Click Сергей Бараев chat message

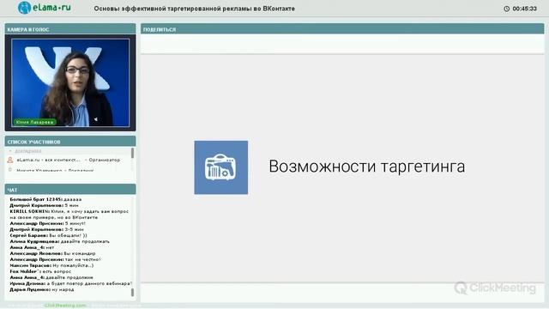(48, 235)
